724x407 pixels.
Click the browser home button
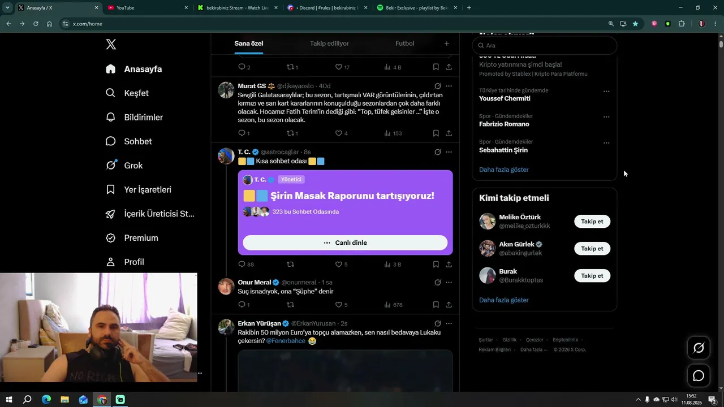(x=49, y=24)
